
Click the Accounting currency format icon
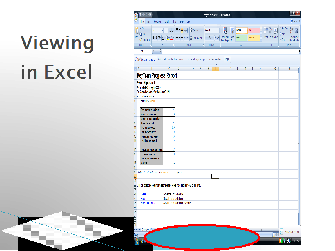click(206, 38)
